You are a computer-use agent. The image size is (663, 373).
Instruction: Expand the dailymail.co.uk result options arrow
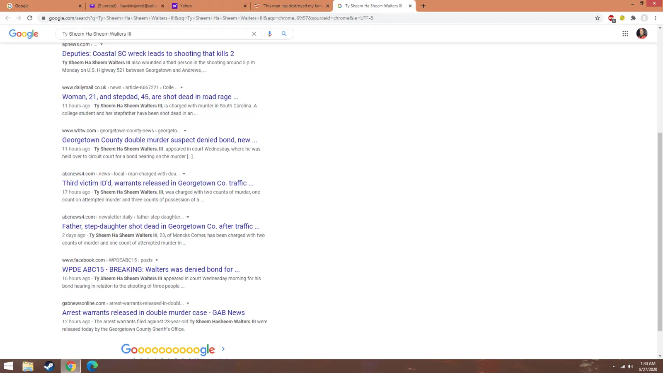(x=181, y=87)
